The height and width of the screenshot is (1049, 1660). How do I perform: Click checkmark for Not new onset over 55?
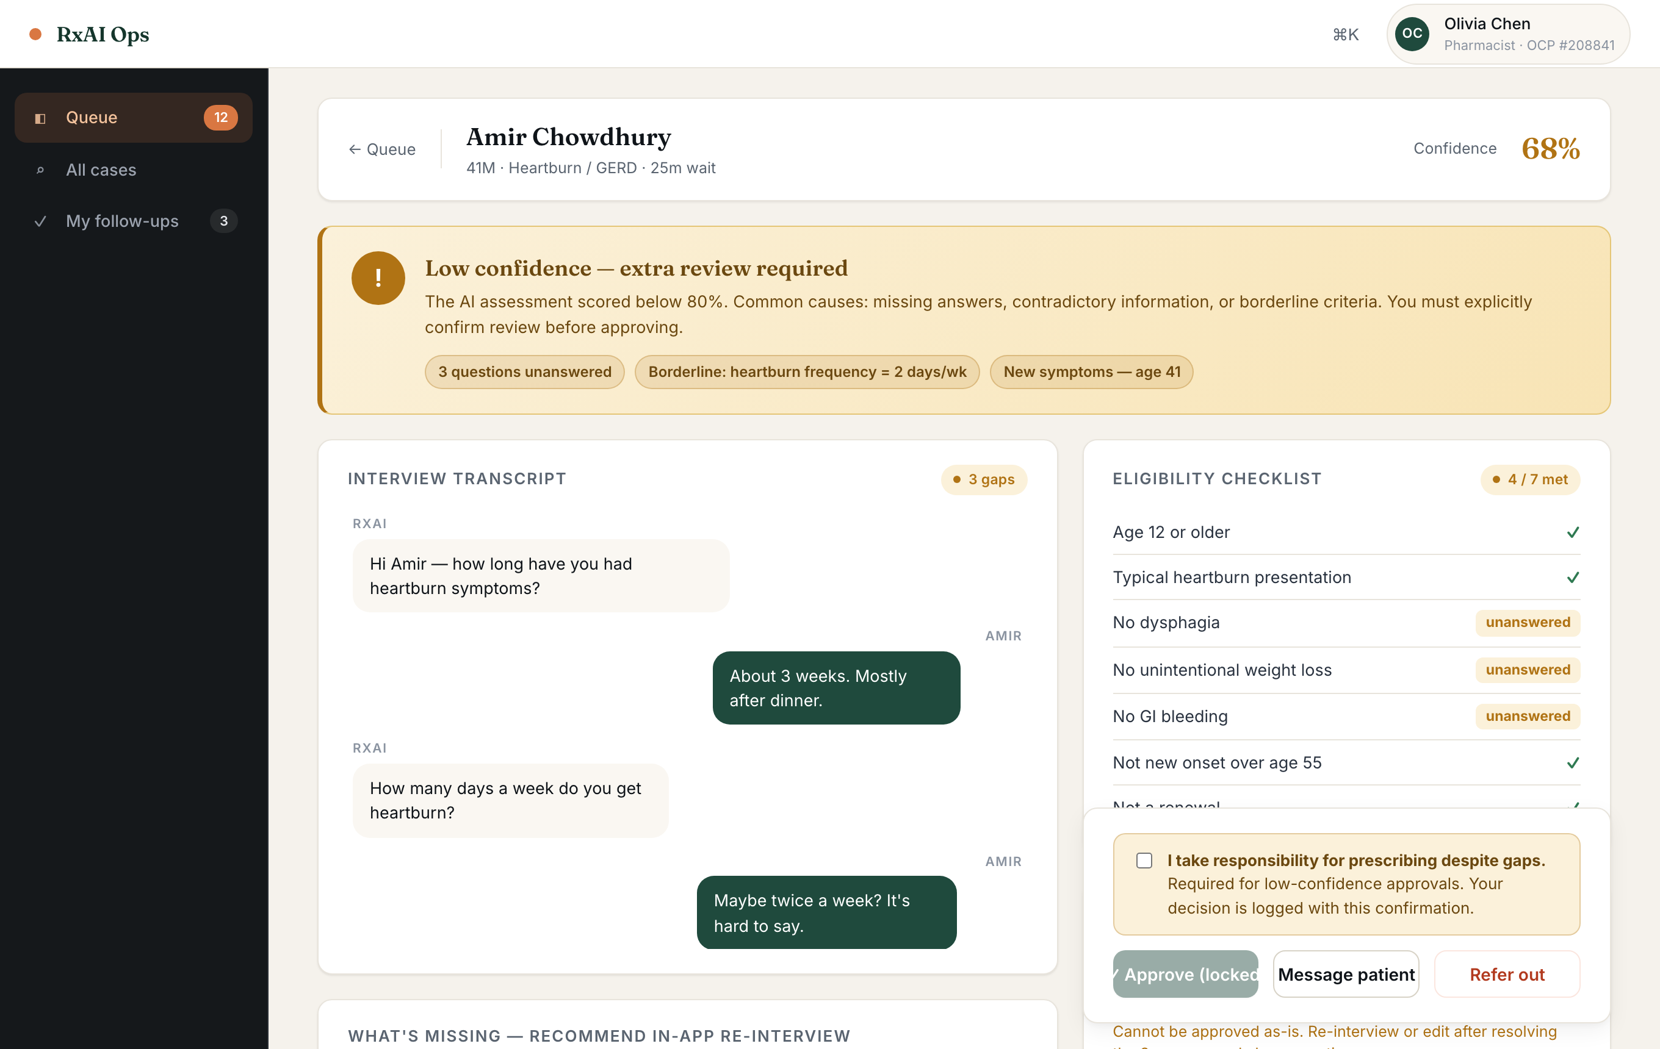(x=1573, y=762)
